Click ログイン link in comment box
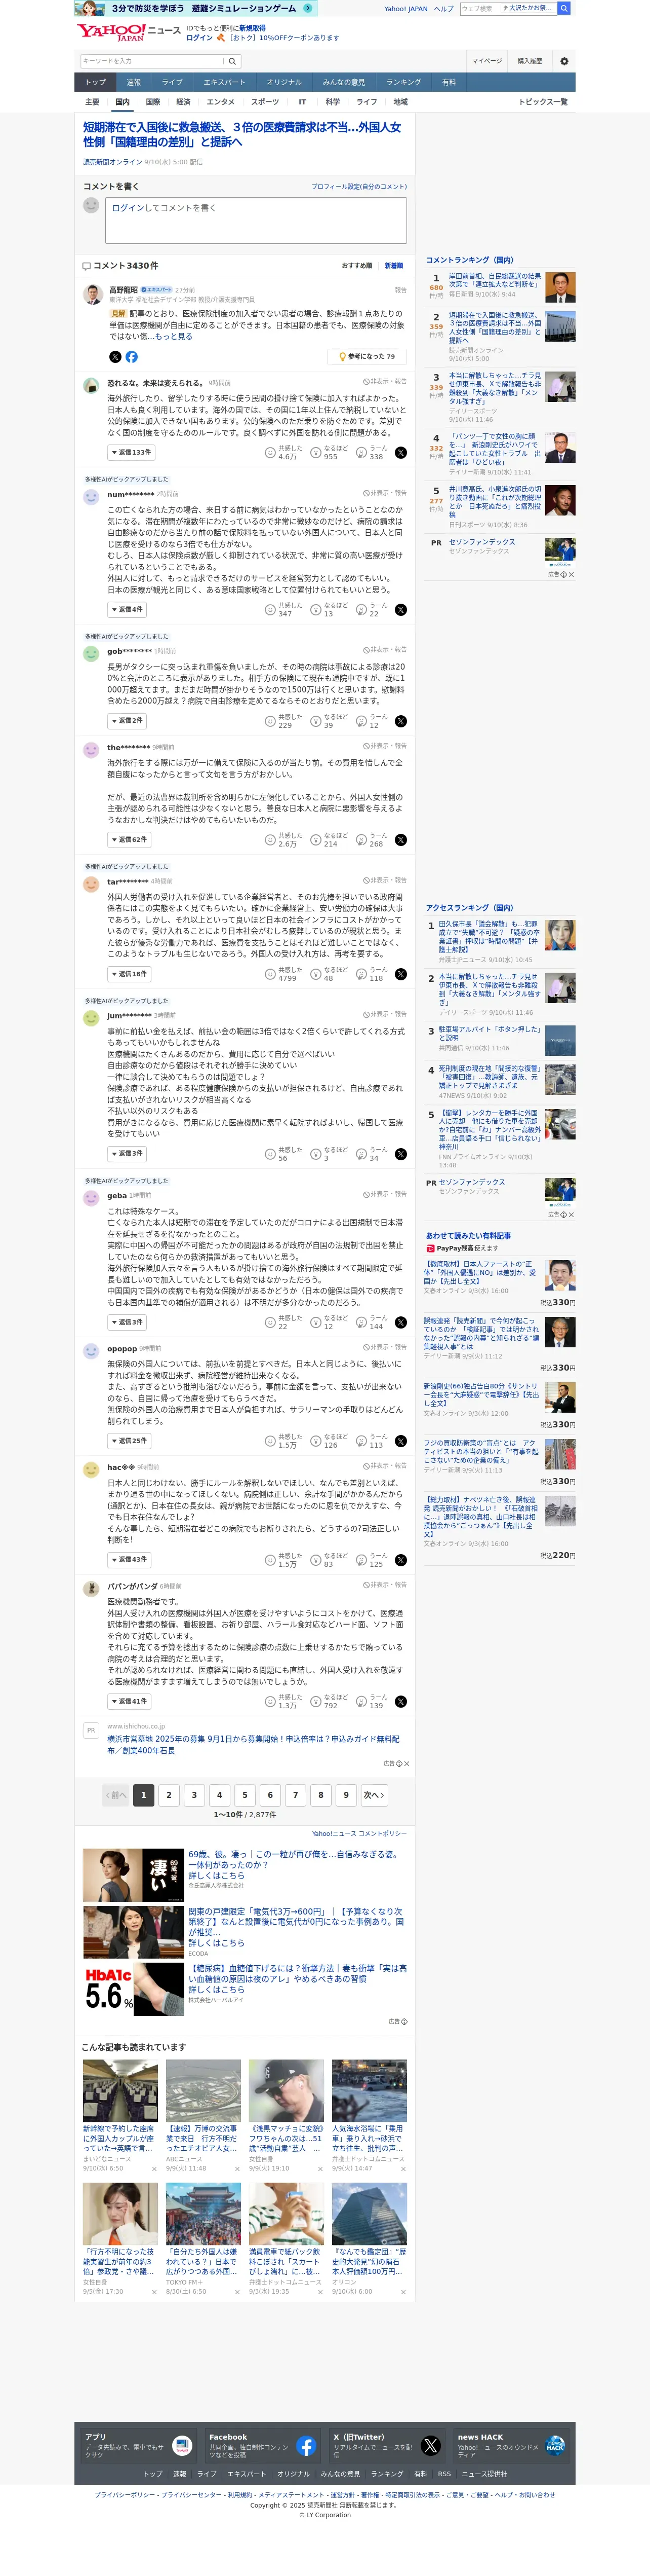The width and height of the screenshot is (650, 2576). [x=127, y=208]
